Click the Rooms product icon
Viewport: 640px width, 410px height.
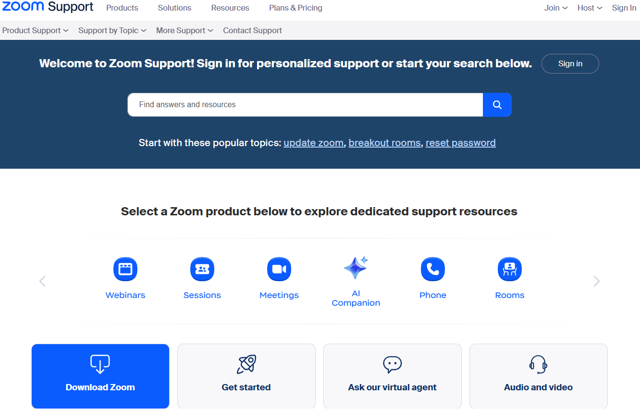coord(509,269)
